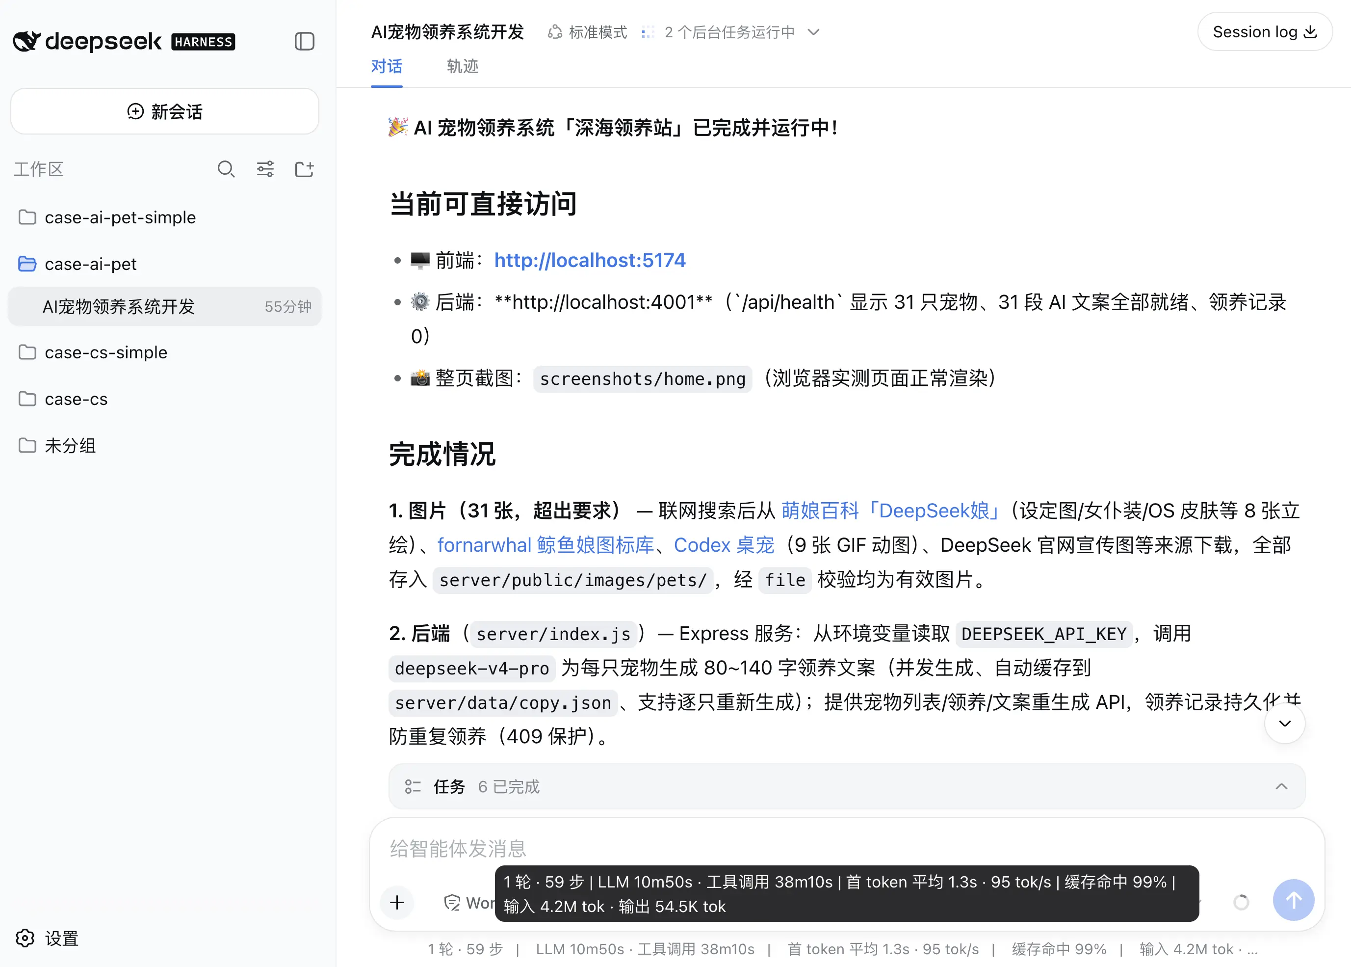Click the plus attachment button in composer
Screen dimensions: 1351x967
tap(397, 903)
